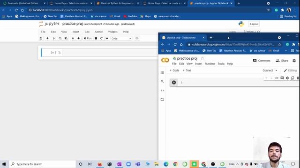
Task: Paste cells below in the Jupyter toolbar
Action: 66,38
